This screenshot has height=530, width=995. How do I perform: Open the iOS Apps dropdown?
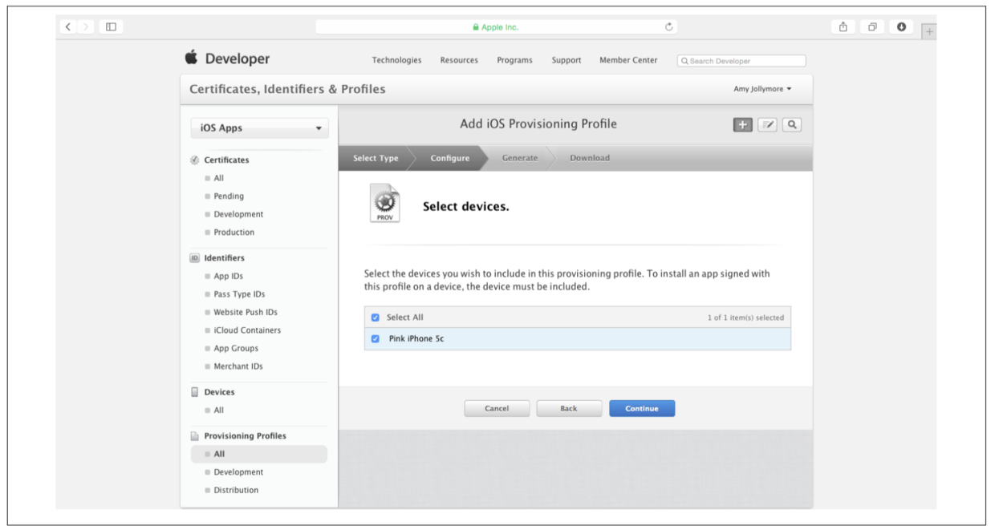(260, 128)
